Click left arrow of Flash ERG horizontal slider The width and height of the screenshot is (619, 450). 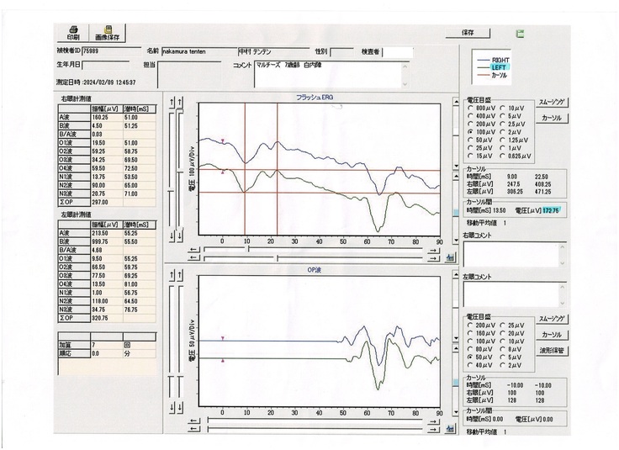[x=193, y=248]
